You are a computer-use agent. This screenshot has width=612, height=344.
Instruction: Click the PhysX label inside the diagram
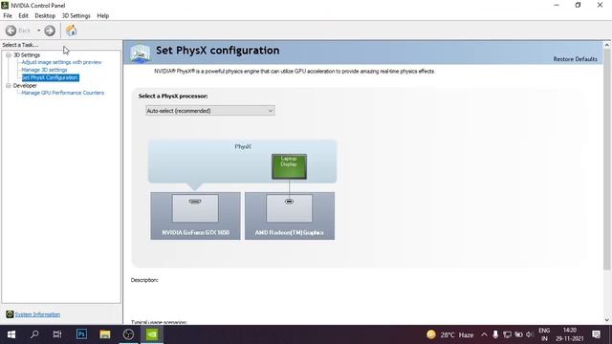[x=243, y=146]
